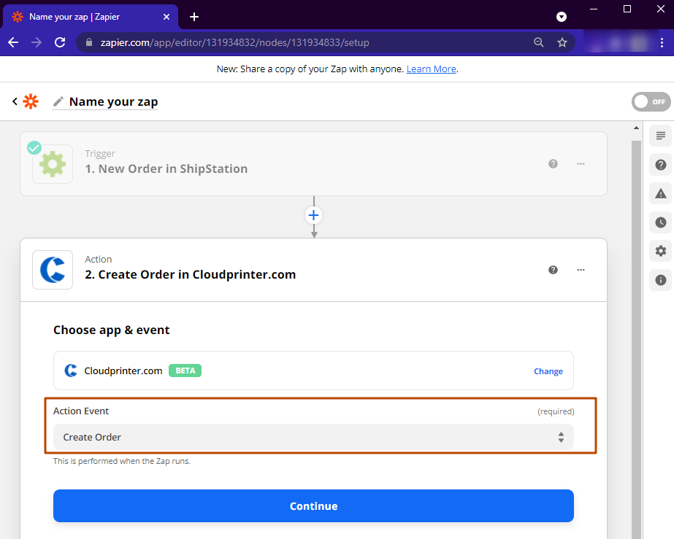Open the three-dot menu on the trigger step
674x539 pixels.
(581, 163)
